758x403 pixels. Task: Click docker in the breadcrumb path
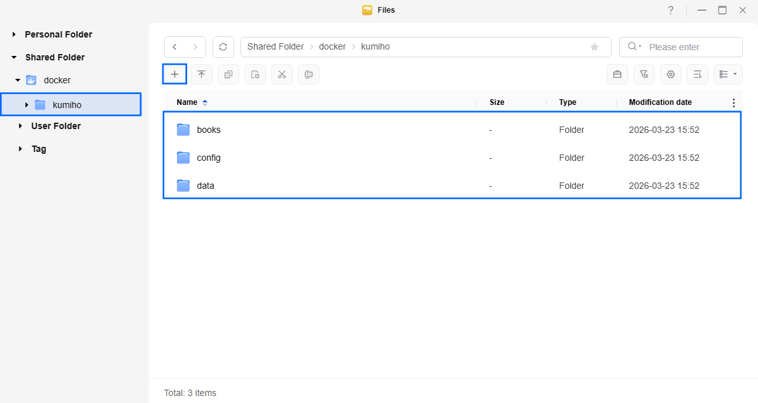point(332,47)
